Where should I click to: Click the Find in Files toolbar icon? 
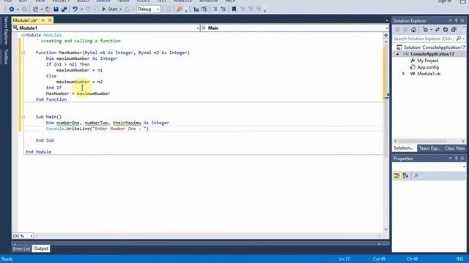(180, 9)
